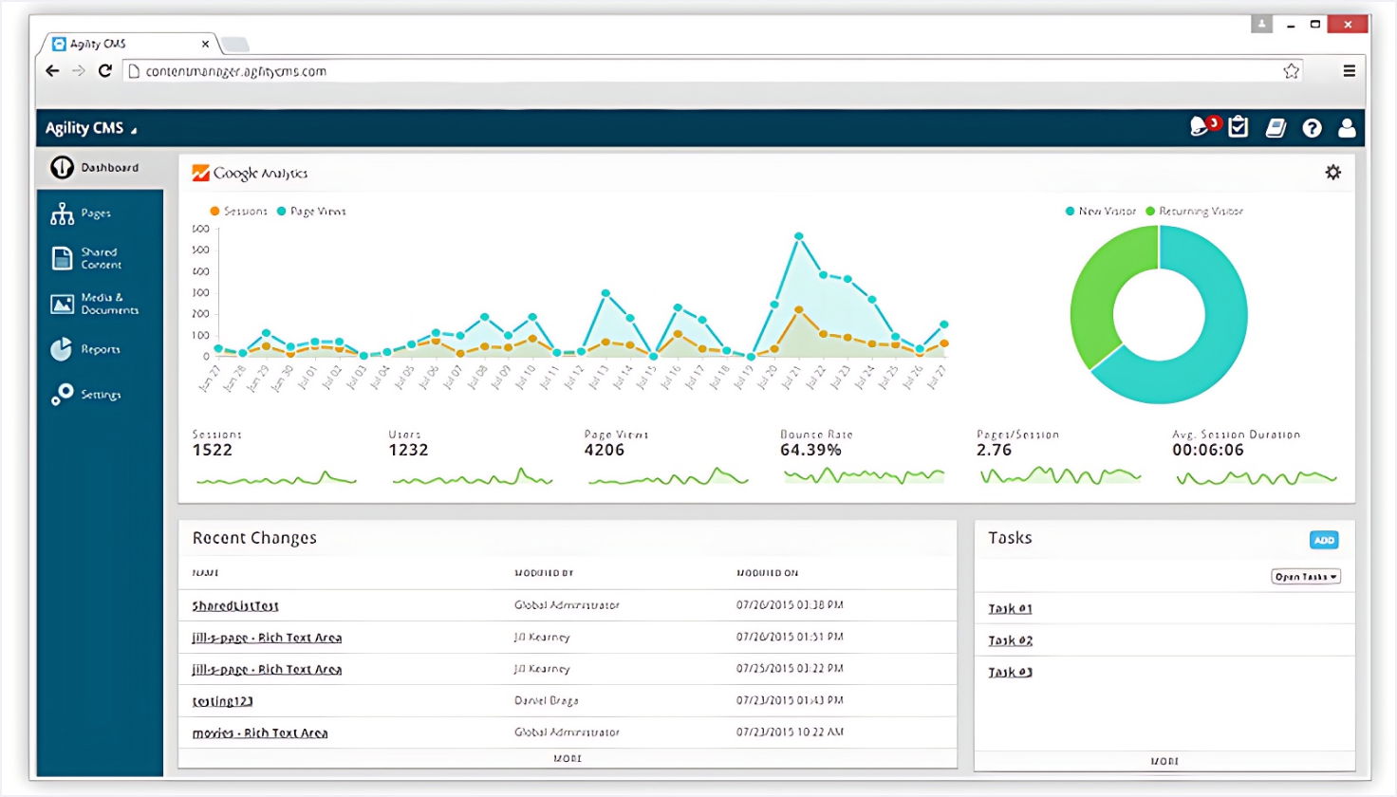Show more recent changes
This screenshot has height=797, width=1397.
(568, 759)
